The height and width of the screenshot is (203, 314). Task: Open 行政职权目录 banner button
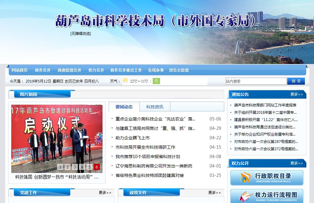click(267, 178)
